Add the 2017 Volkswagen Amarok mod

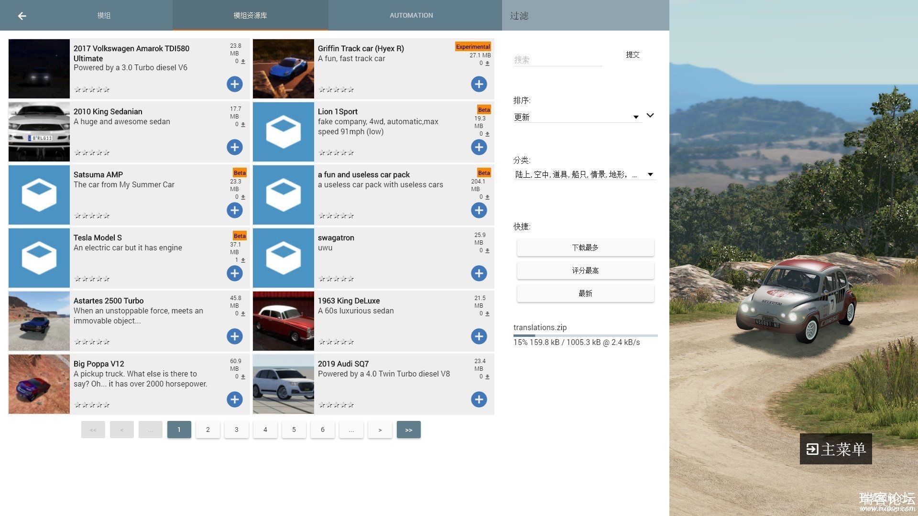pyautogui.click(x=234, y=84)
